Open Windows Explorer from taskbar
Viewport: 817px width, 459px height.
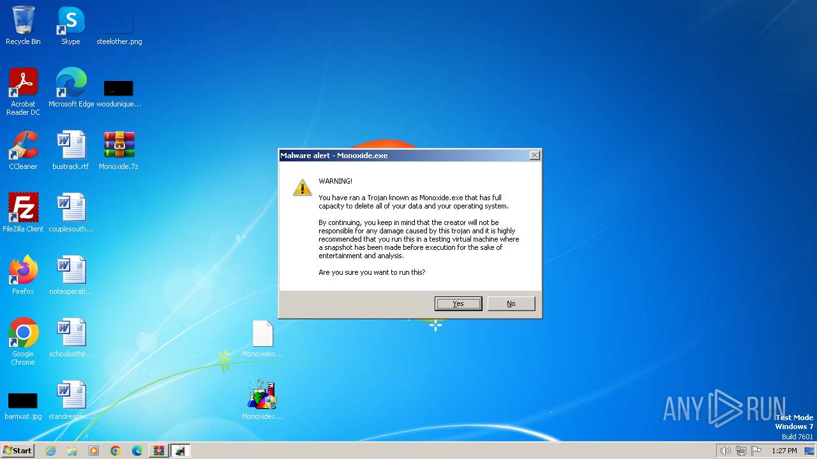72,451
